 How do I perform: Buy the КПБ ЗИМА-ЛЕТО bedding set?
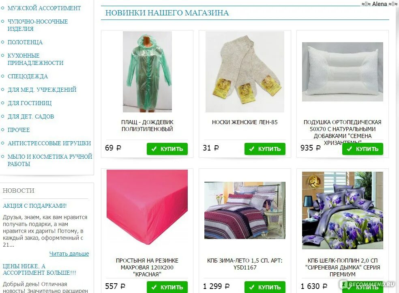(x=265, y=287)
